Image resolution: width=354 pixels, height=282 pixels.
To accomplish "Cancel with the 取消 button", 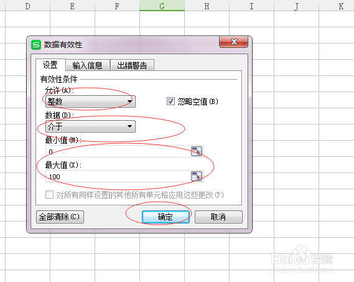I will [218, 217].
